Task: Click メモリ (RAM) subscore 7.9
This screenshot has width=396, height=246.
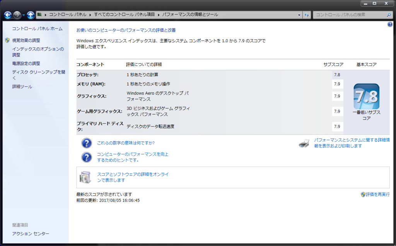Action: tap(337, 84)
